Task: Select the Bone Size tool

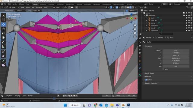Action: [3, 56]
